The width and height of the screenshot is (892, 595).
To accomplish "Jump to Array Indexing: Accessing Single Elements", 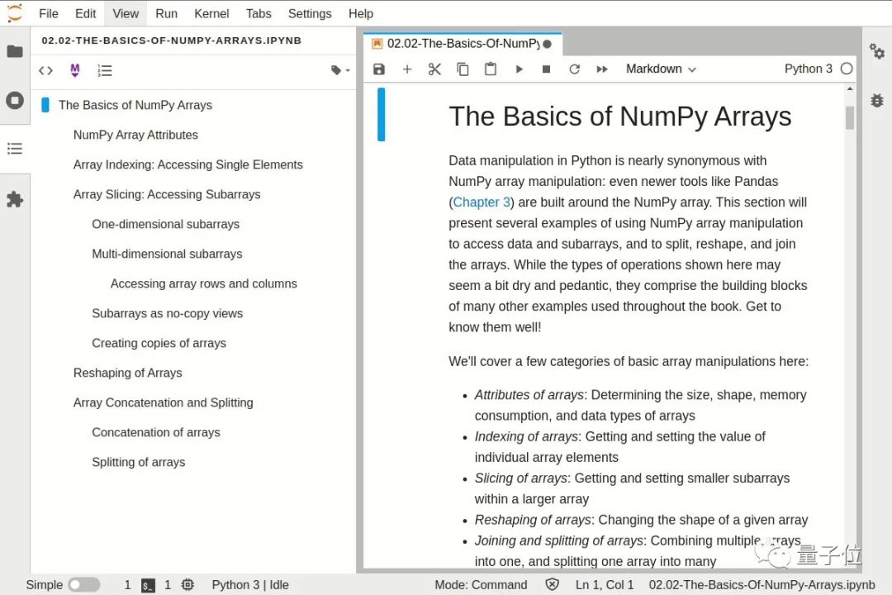I will (x=187, y=164).
